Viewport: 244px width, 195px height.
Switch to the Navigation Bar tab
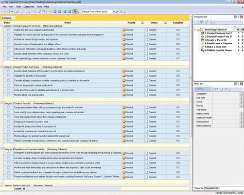[x=212, y=188]
